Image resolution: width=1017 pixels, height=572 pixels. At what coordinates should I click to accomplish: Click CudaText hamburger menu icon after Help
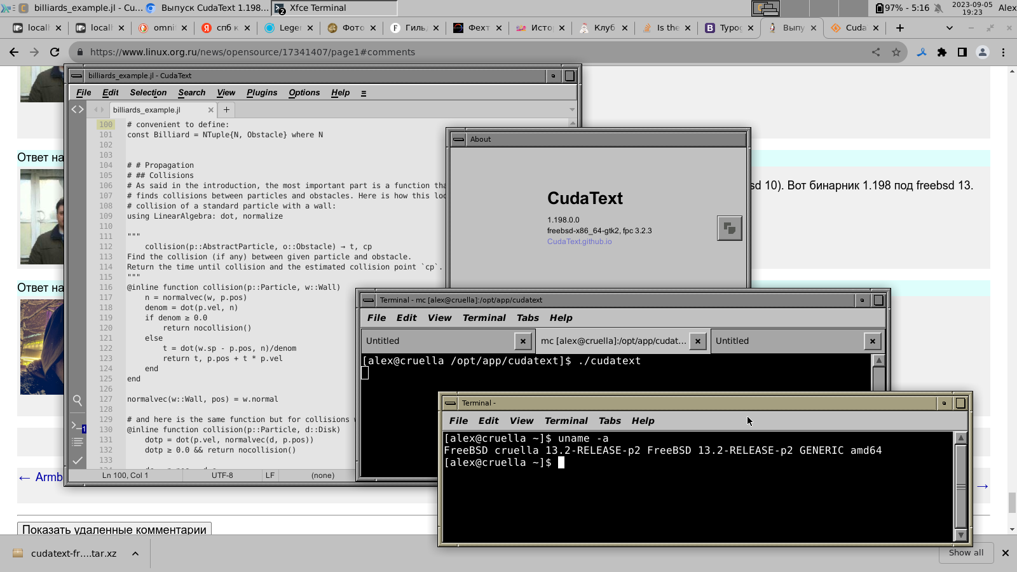364,93
